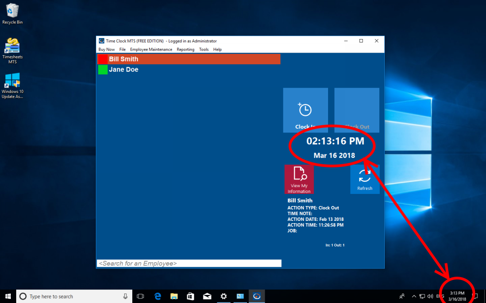Open Settings gear in taskbar

tap(224, 296)
